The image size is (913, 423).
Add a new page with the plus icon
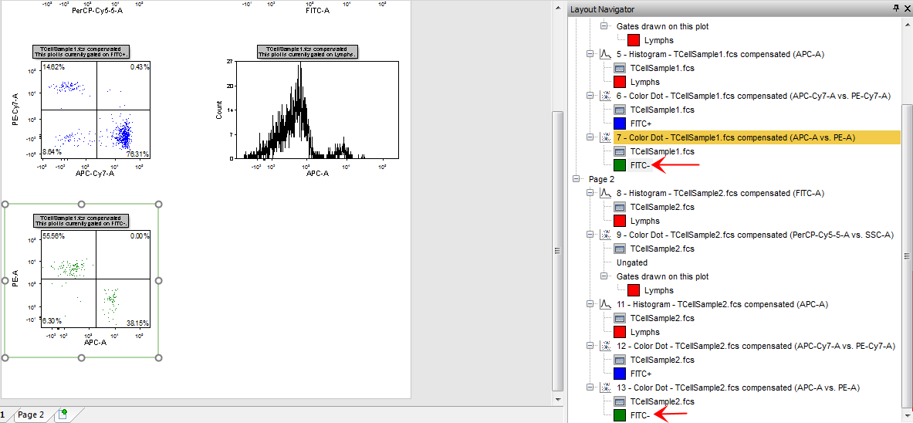coord(62,415)
